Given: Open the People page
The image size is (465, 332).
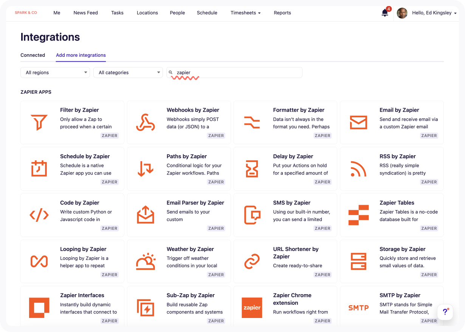Looking at the screenshot, I should pyautogui.click(x=177, y=13).
